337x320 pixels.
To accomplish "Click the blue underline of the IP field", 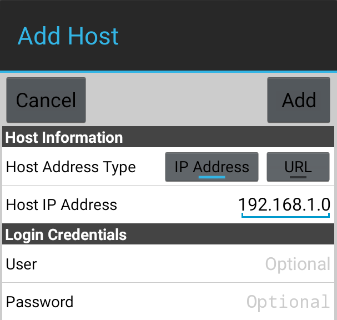I will [x=285, y=216].
